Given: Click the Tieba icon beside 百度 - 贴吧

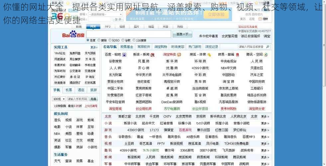Looking at the screenshot, I should [124, 55].
